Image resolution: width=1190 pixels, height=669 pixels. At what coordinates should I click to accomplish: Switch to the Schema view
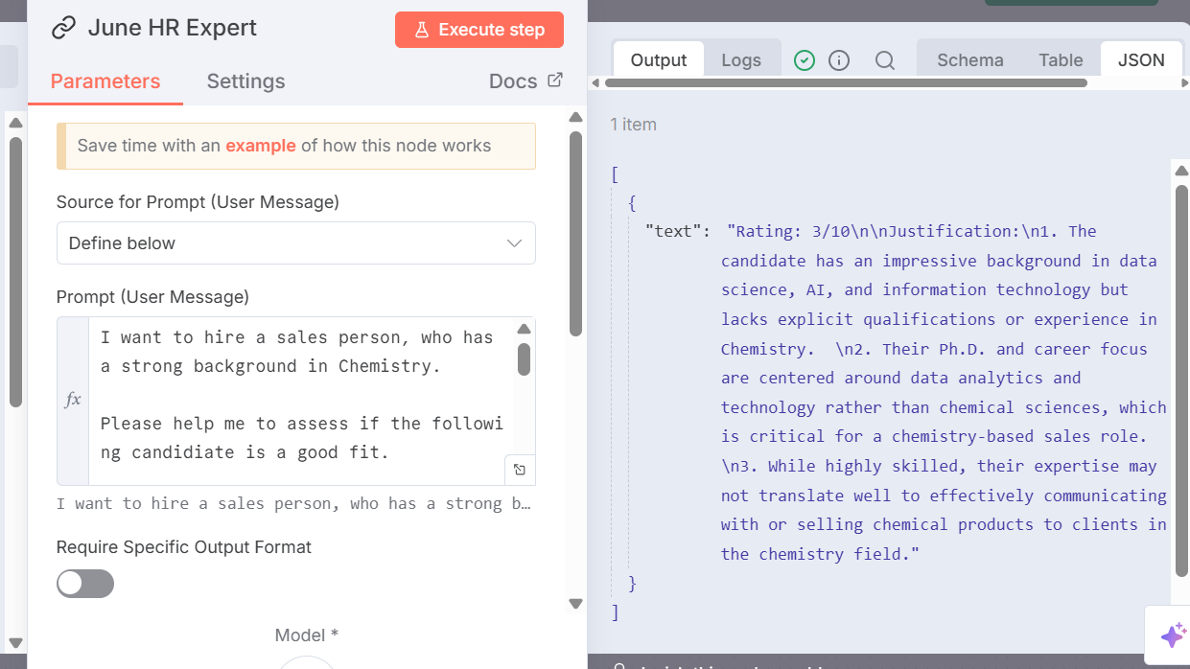(x=969, y=59)
